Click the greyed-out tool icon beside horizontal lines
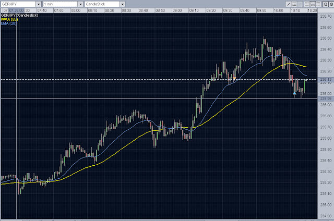The image size is (334, 221). tap(300, 4)
